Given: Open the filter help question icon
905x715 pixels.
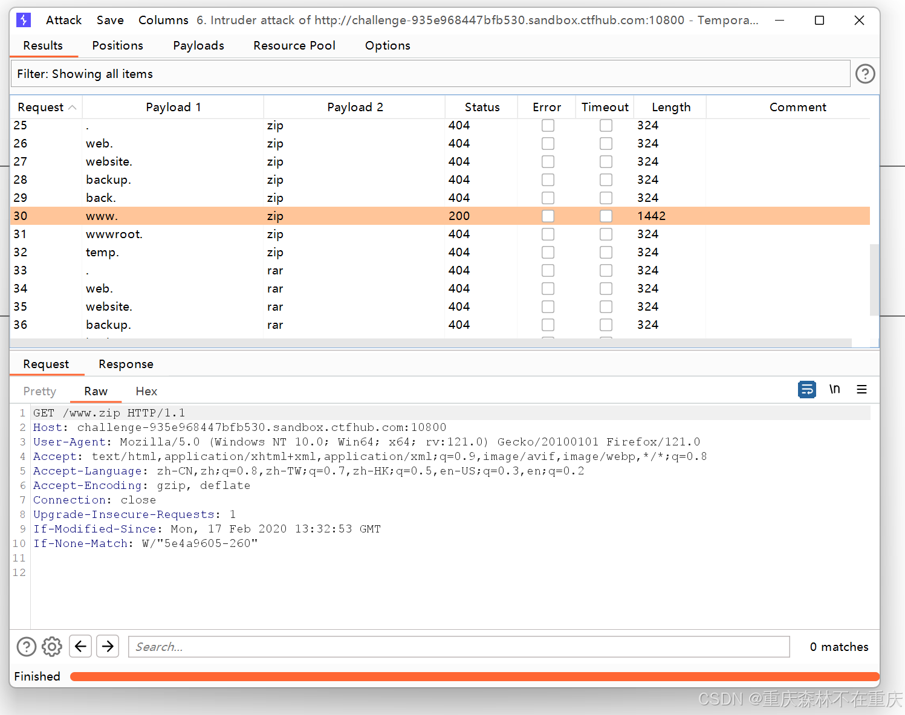Looking at the screenshot, I should (x=865, y=74).
